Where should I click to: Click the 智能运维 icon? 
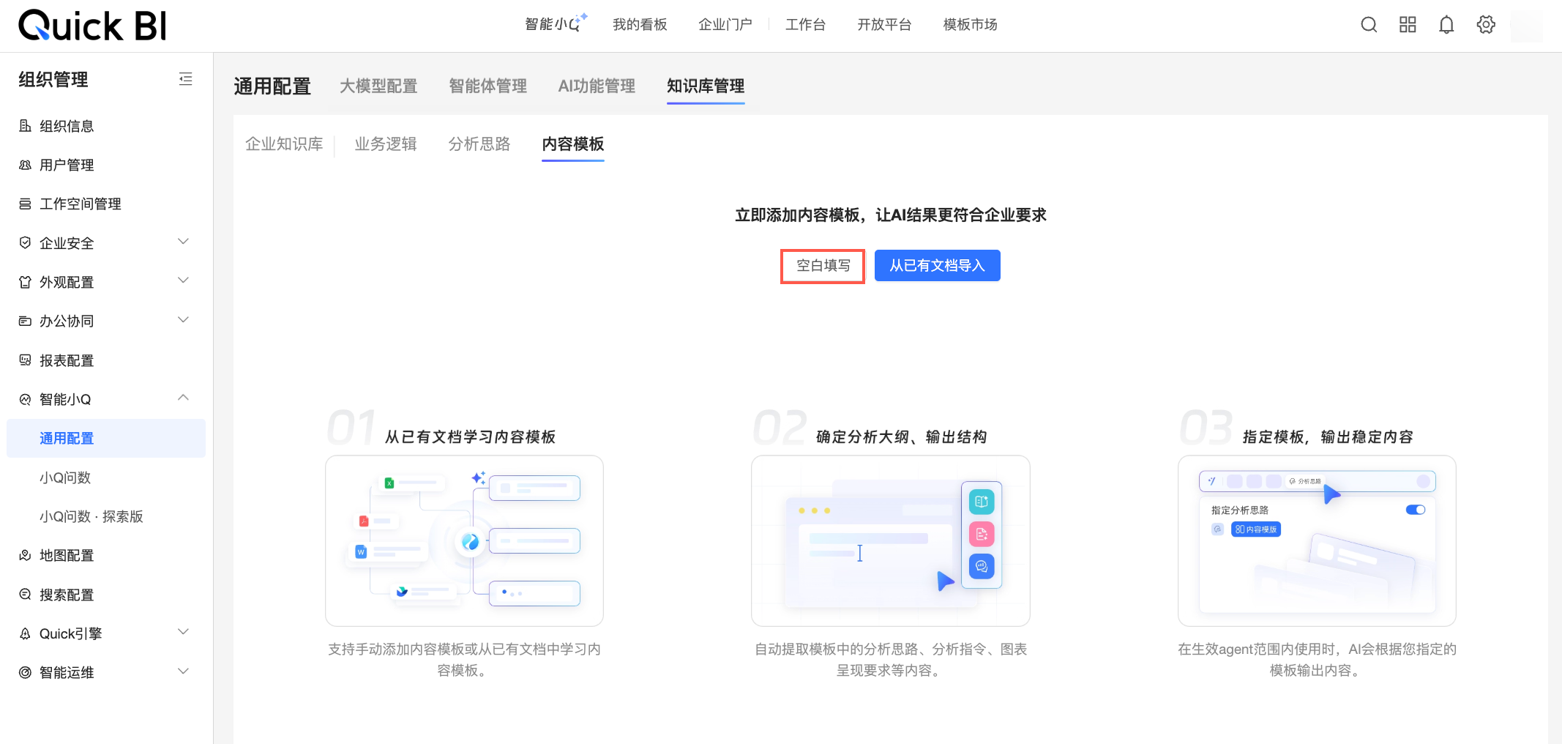[x=25, y=672]
